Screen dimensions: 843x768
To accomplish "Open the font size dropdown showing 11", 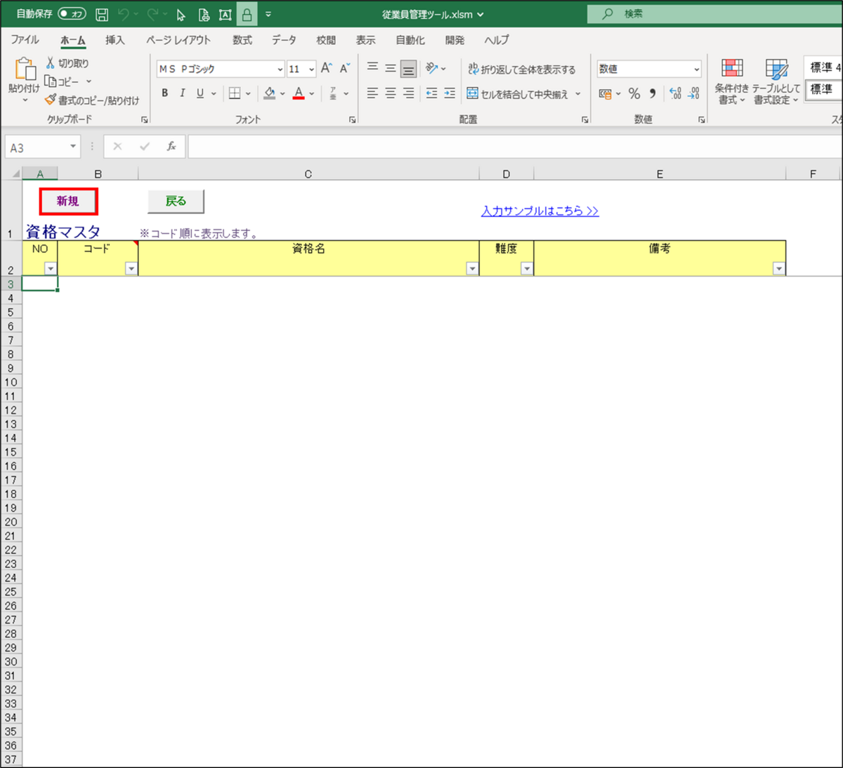I will (x=311, y=69).
